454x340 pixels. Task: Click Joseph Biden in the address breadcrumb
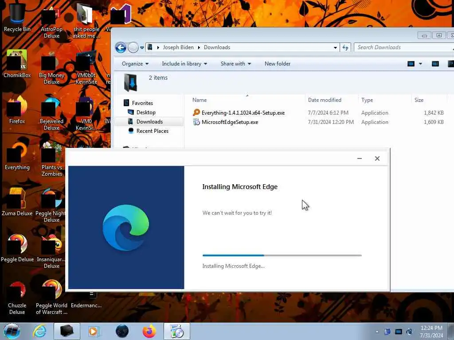(x=178, y=47)
